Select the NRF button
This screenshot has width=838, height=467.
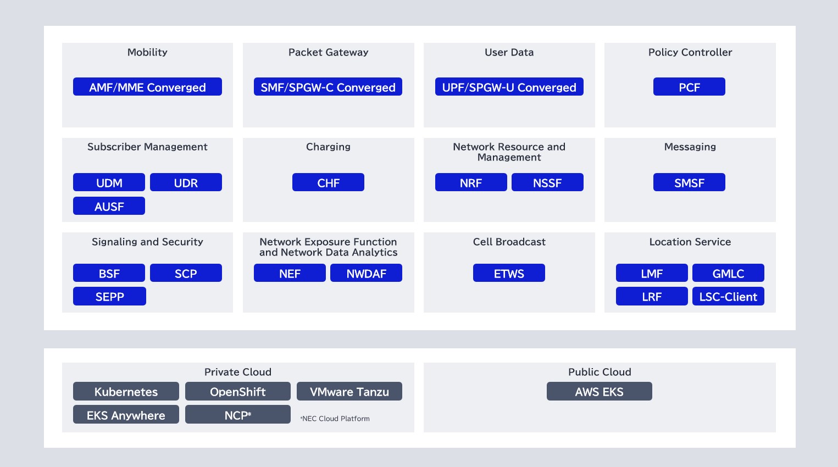click(x=471, y=182)
